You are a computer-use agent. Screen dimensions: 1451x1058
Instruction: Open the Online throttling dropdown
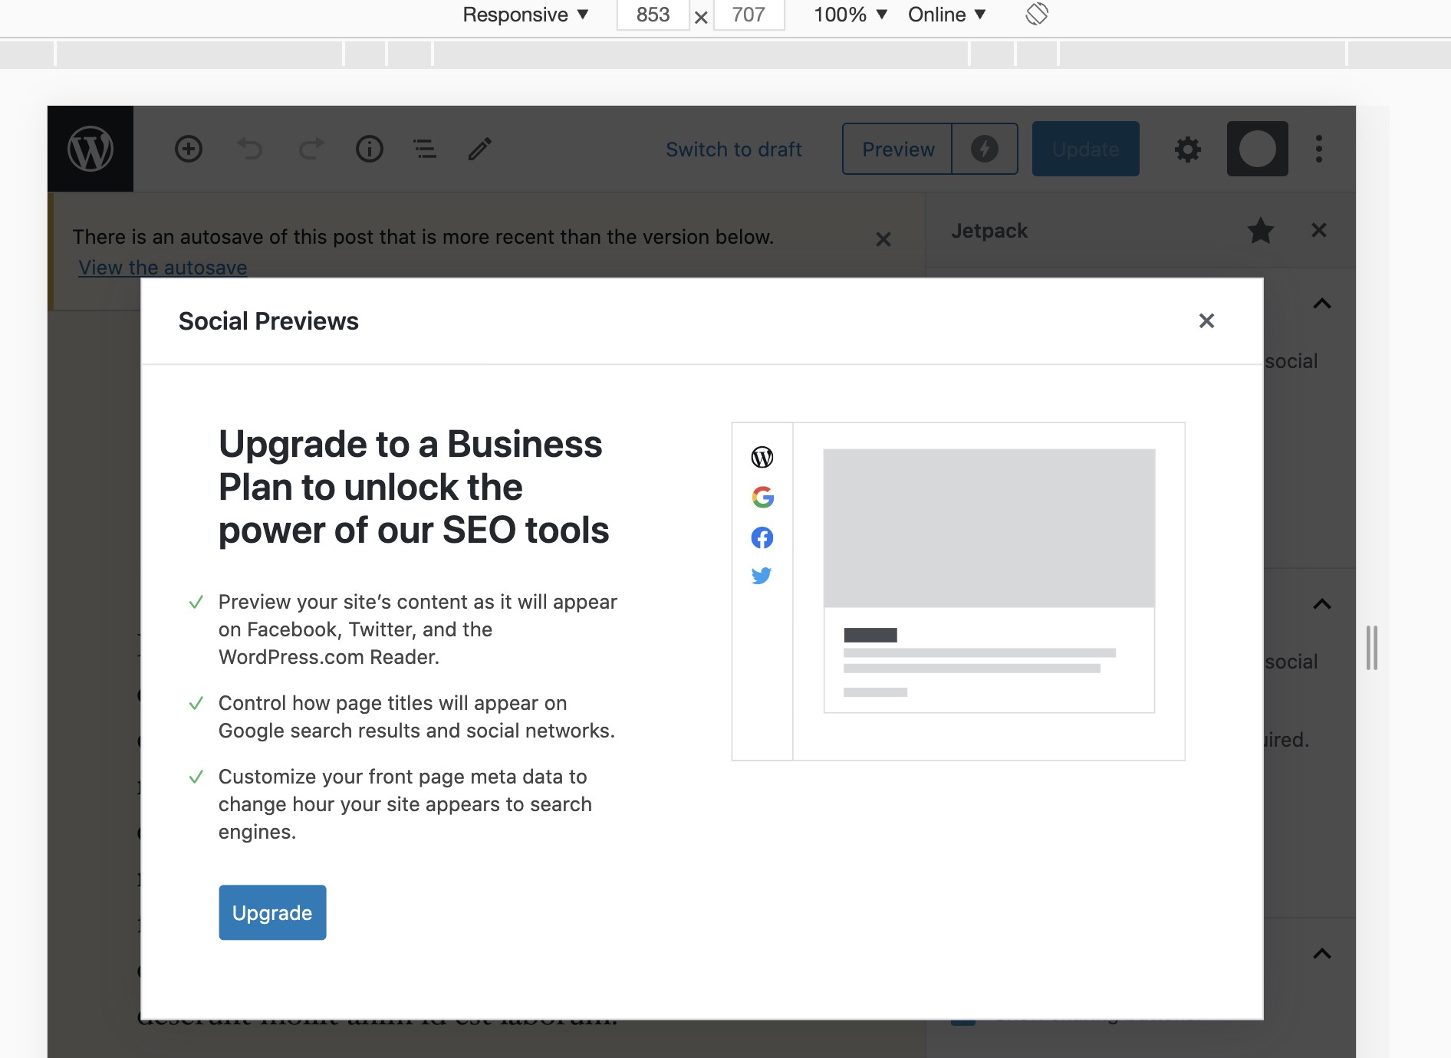point(946,15)
